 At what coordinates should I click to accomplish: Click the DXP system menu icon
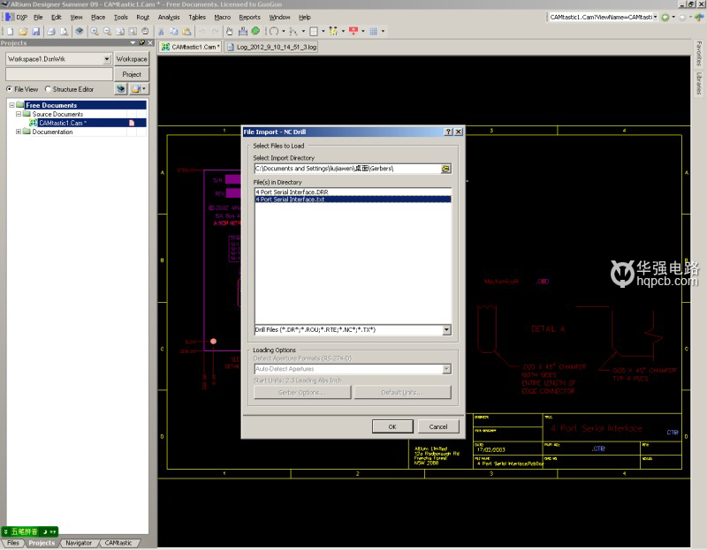click(x=8, y=17)
